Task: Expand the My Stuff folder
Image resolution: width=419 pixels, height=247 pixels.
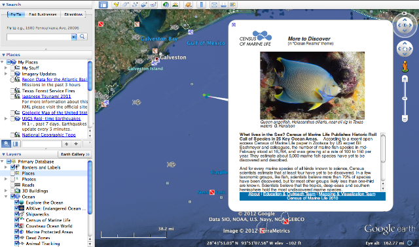Action: pyautogui.click(x=6, y=68)
